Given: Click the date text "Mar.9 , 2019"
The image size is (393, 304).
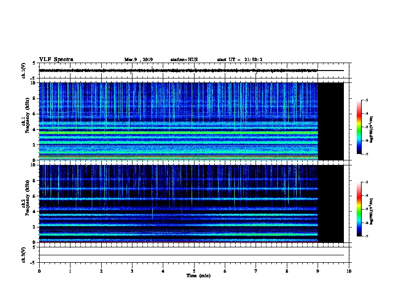Looking at the screenshot, I should point(138,60).
